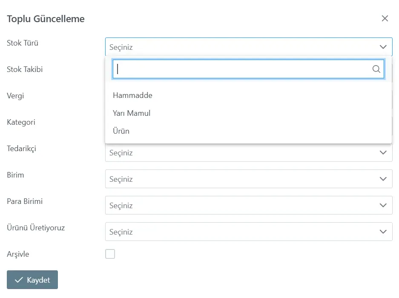The height and width of the screenshot is (298, 399).
Task: Click the magnifier search icon in dropdown
Action: click(x=376, y=69)
